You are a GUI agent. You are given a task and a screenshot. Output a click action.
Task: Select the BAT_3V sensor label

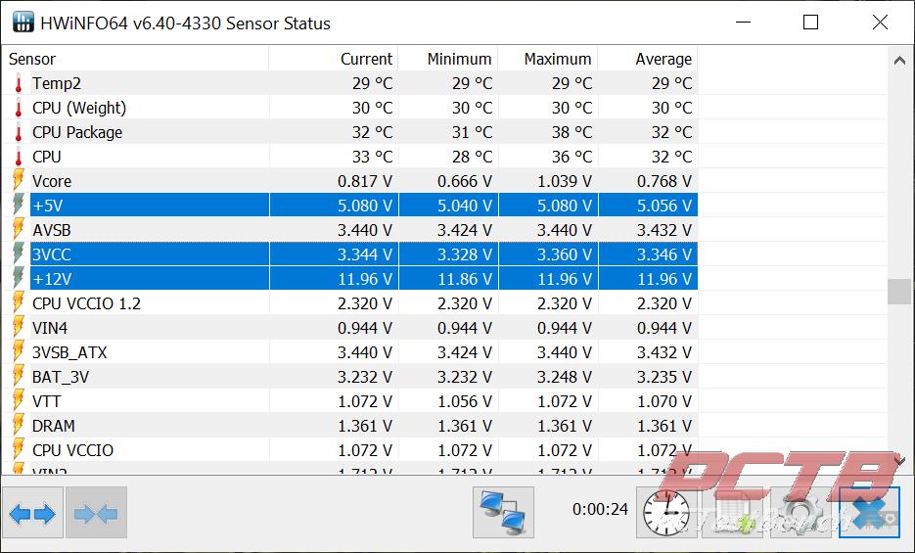(x=61, y=378)
